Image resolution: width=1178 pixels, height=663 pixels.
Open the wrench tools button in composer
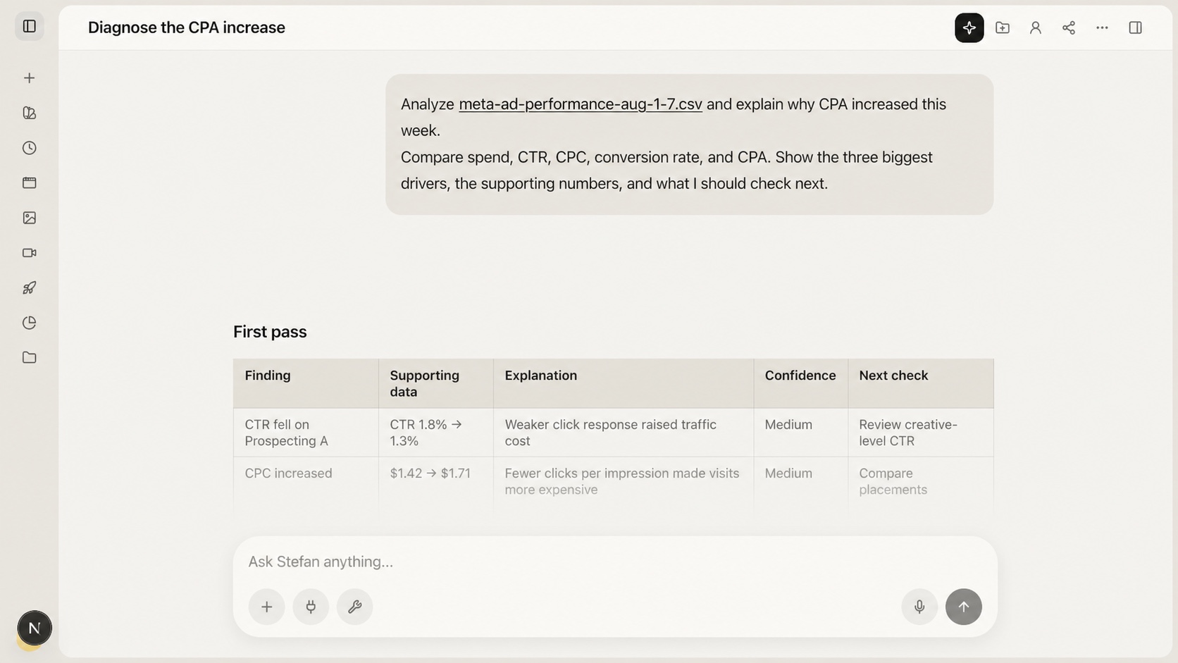[355, 607]
